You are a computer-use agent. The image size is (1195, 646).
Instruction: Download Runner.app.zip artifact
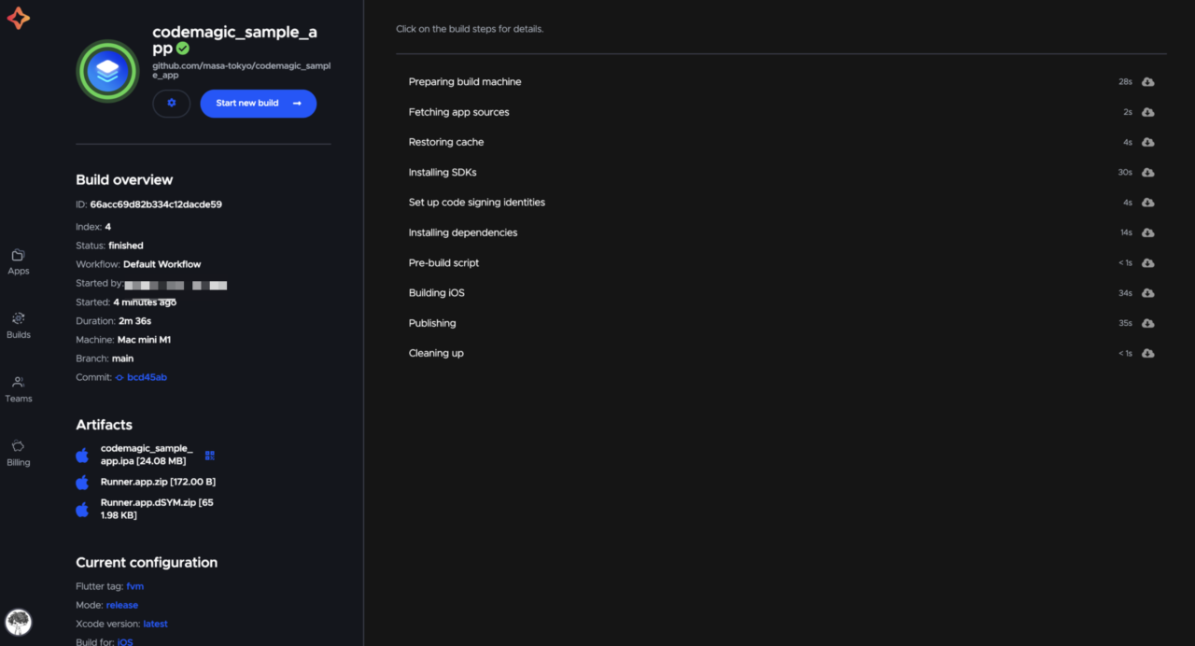(x=158, y=482)
